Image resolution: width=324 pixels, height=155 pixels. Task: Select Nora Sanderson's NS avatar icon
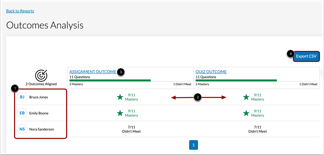tap(22, 129)
